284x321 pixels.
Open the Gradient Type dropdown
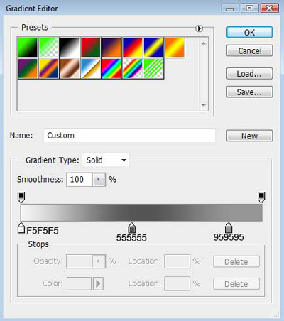(x=106, y=160)
